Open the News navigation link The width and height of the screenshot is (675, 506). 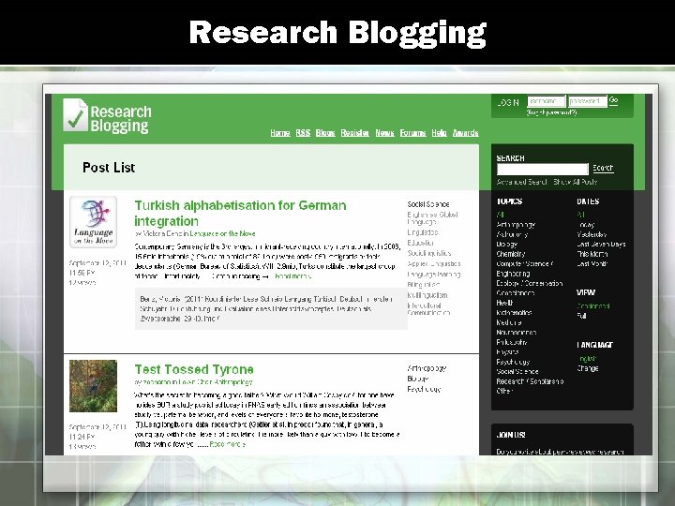[385, 133]
